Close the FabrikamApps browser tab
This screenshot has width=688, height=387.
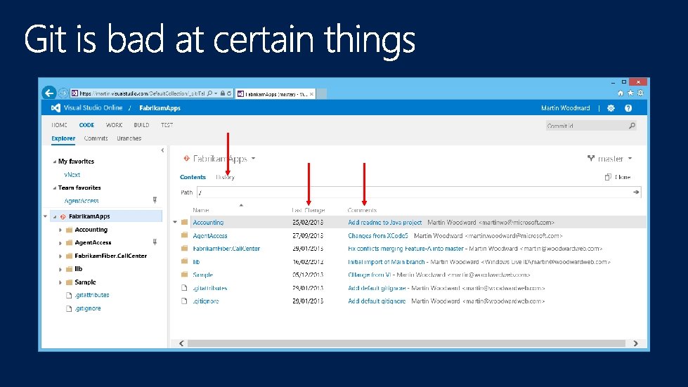311,94
